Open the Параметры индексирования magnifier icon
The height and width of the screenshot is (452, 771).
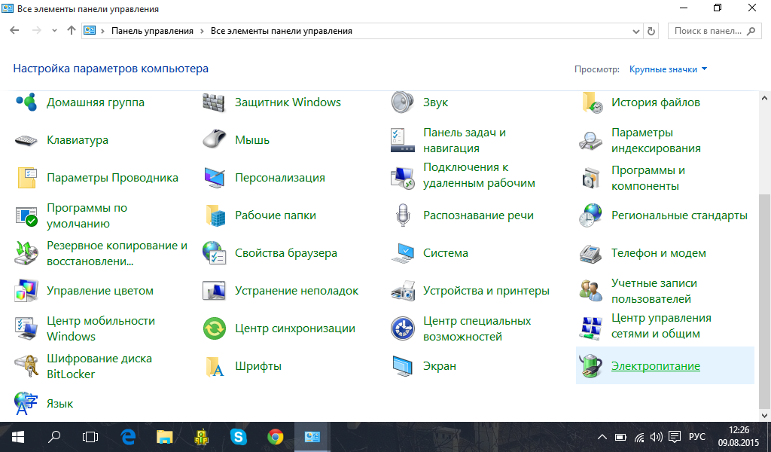tap(590, 140)
